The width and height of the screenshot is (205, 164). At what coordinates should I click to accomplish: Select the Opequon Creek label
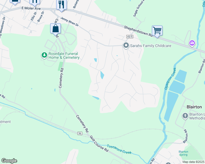(170, 79)
